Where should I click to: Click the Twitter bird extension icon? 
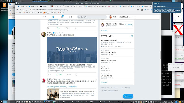(x=145, y=10)
